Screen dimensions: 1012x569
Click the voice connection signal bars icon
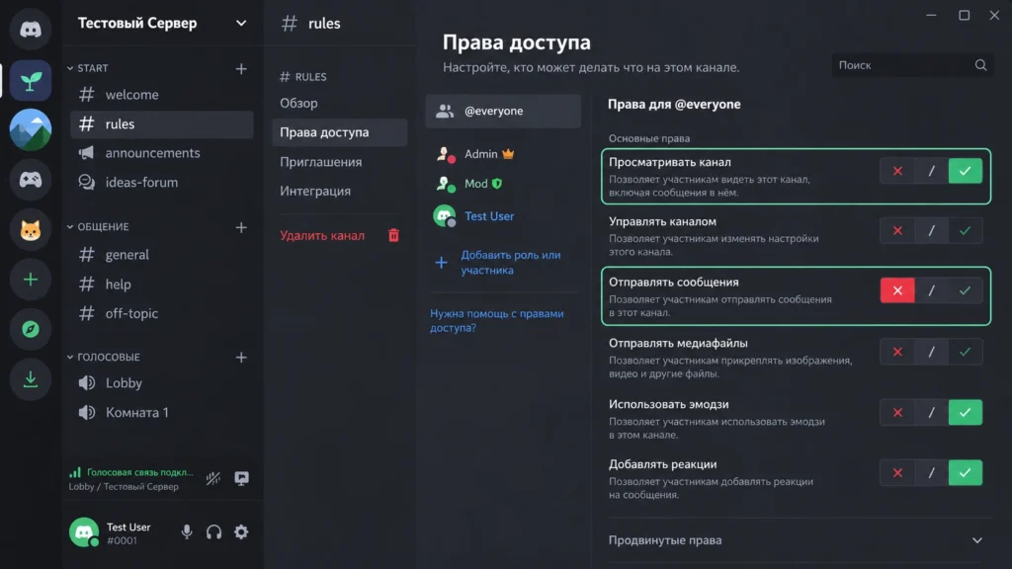[75, 472]
